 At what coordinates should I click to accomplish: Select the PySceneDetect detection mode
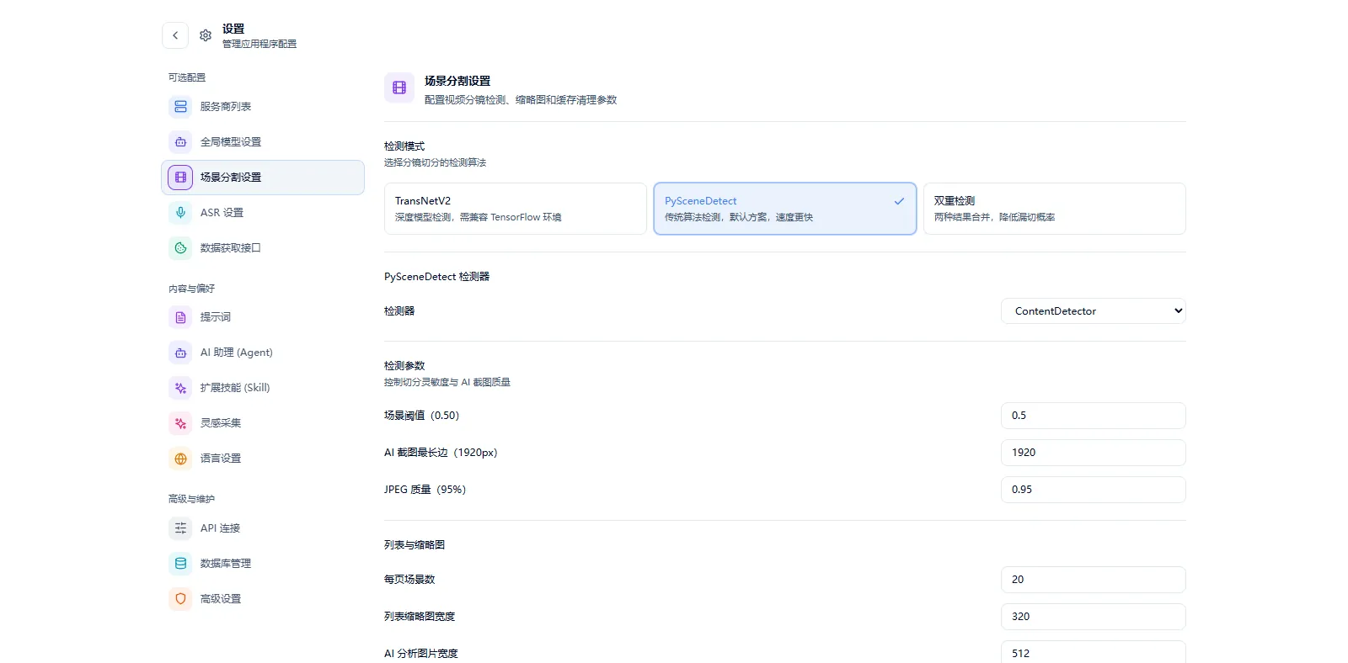pos(785,209)
